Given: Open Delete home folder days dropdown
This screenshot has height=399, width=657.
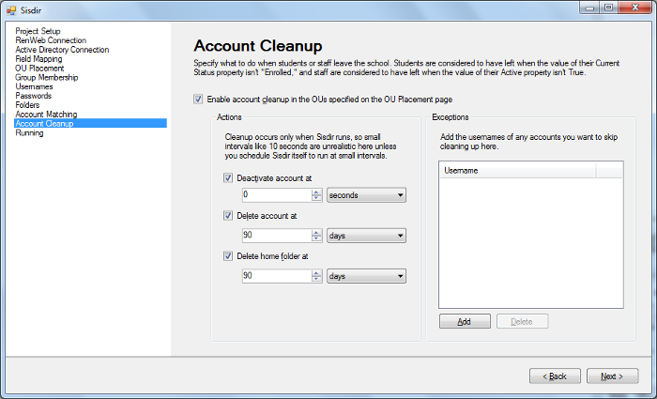Looking at the screenshot, I should pyautogui.click(x=366, y=276).
